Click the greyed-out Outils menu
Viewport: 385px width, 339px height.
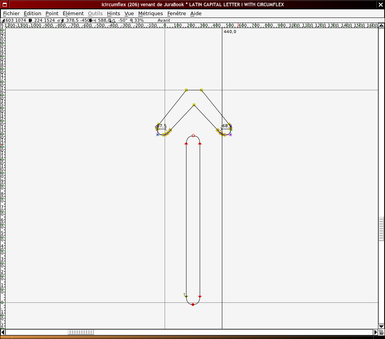click(95, 14)
